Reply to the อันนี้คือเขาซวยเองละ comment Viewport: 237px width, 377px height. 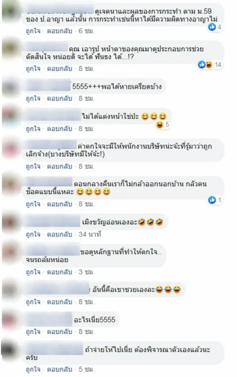coord(60,302)
